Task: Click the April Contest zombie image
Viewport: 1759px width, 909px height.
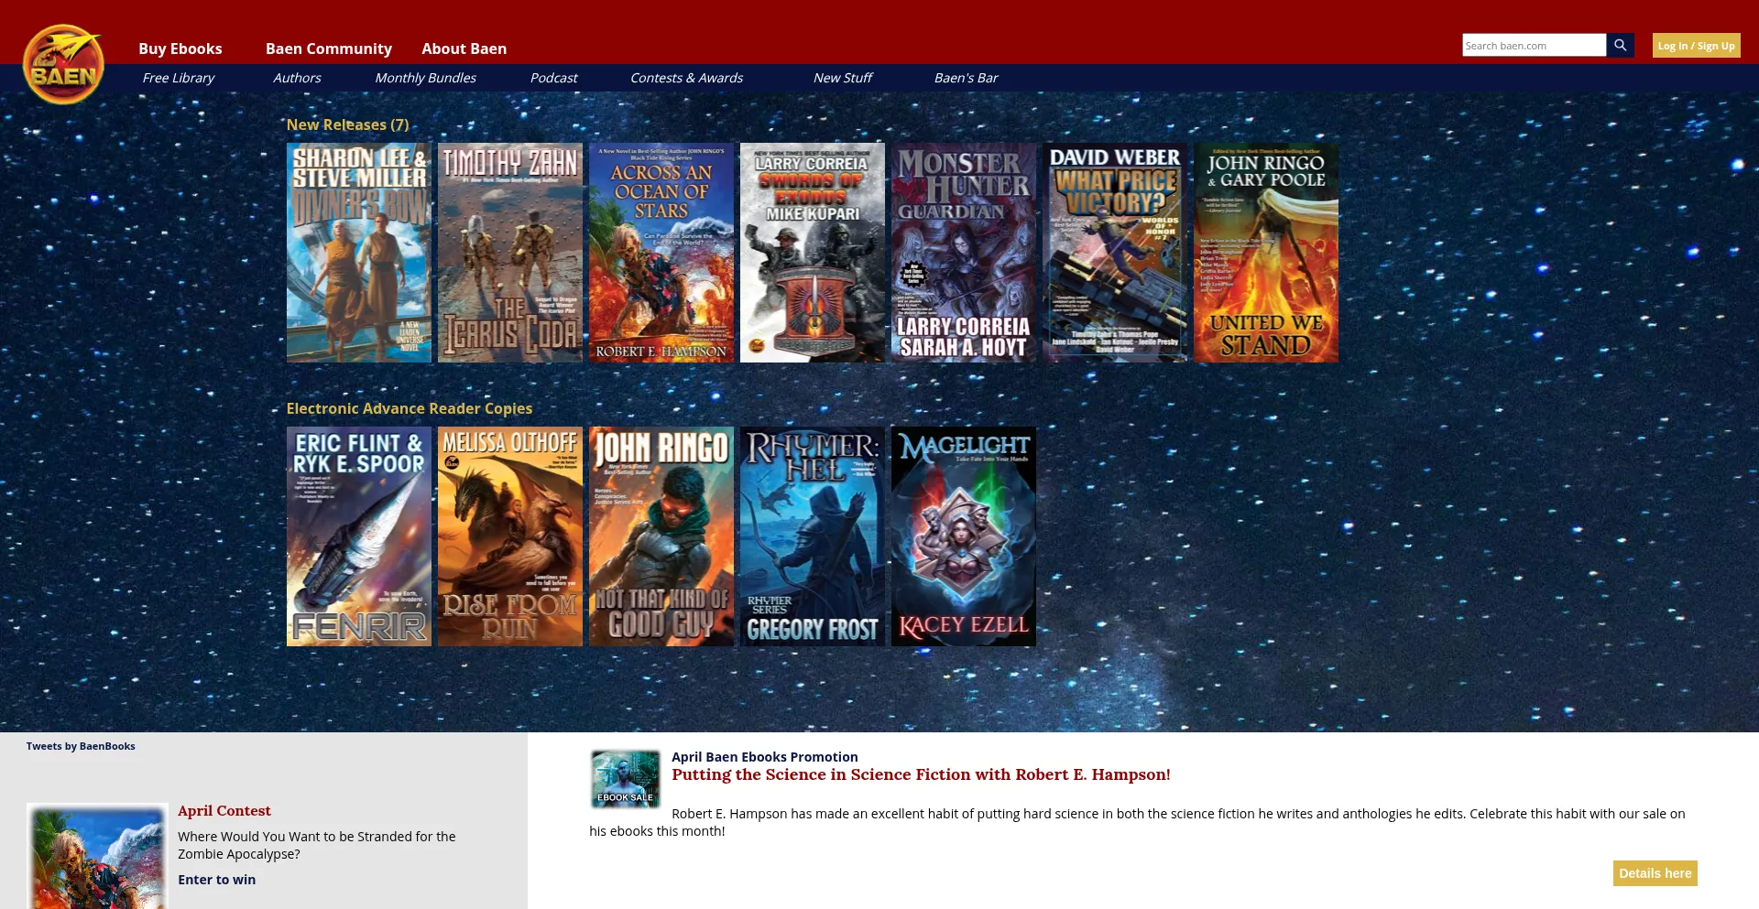Action: click(x=97, y=857)
